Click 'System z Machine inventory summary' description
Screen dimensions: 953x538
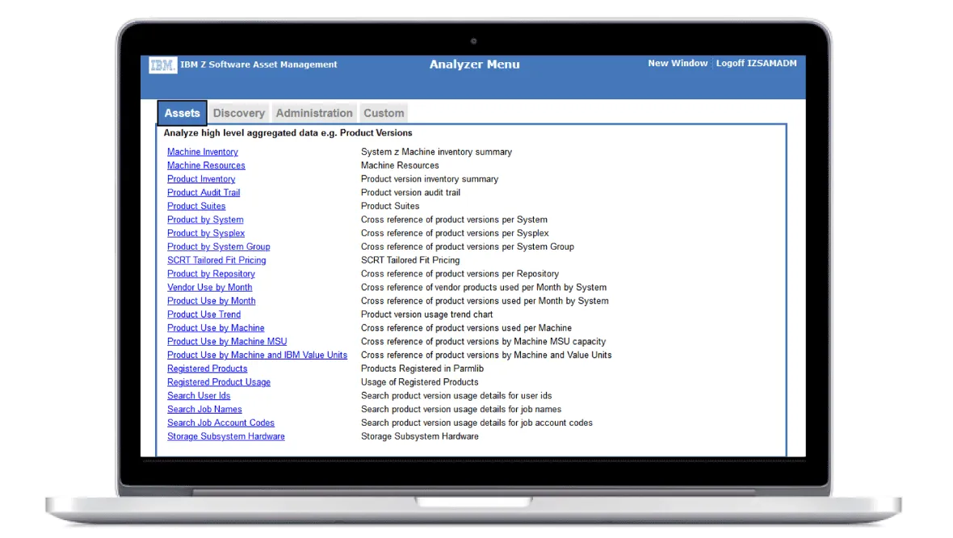point(436,152)
